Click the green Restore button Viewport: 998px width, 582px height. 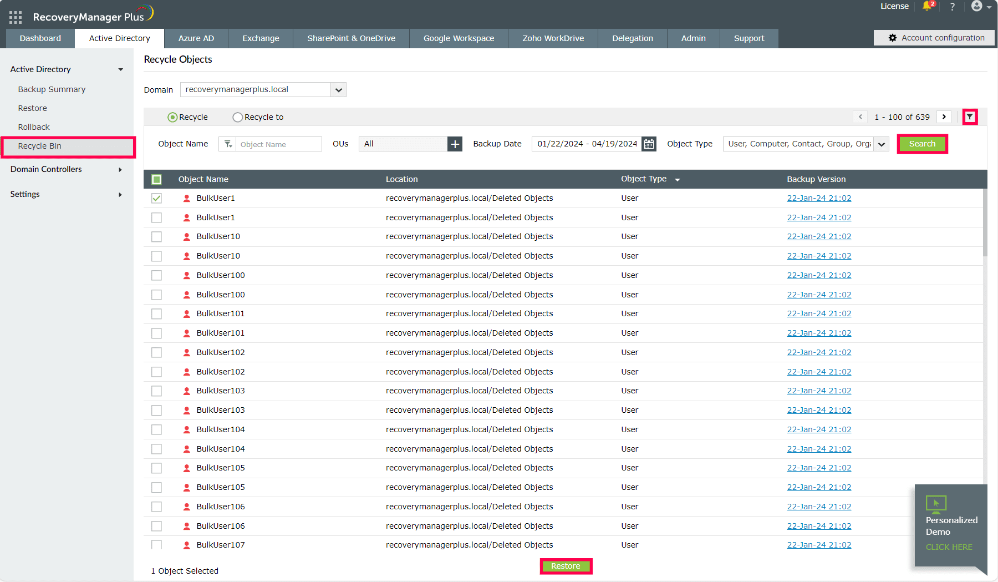pos(566,566)
